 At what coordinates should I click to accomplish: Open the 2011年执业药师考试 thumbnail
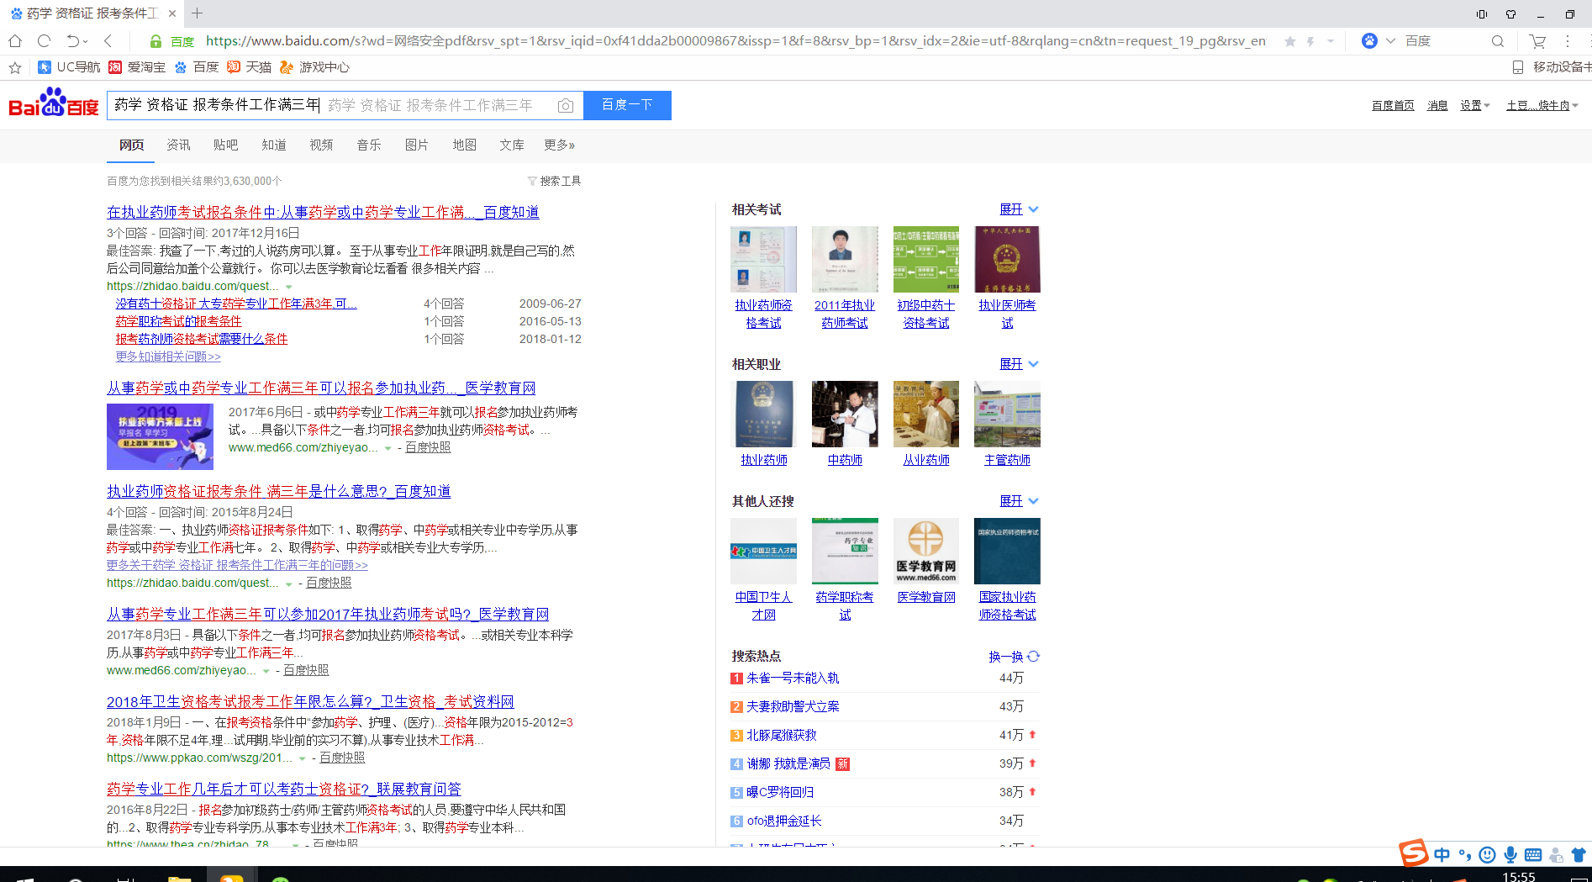pos(845,259)
